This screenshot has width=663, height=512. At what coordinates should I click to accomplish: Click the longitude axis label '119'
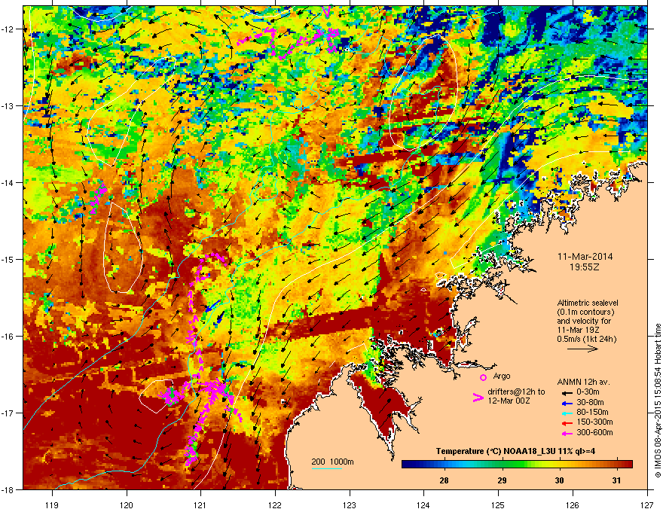click(52, 504)
